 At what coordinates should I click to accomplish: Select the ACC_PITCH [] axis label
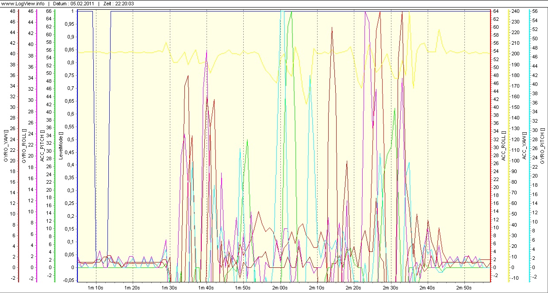[x=42, y=146]
